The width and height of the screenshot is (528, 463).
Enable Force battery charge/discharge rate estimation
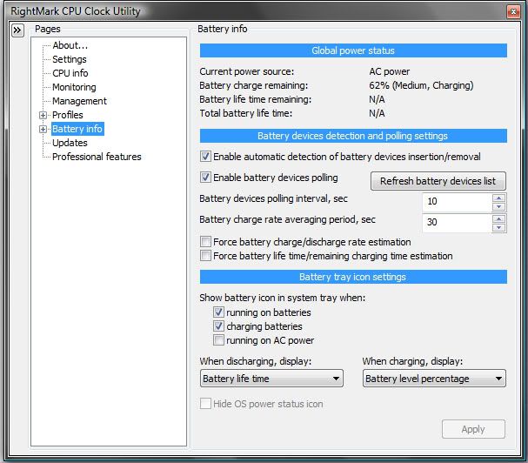coord(205,242)
